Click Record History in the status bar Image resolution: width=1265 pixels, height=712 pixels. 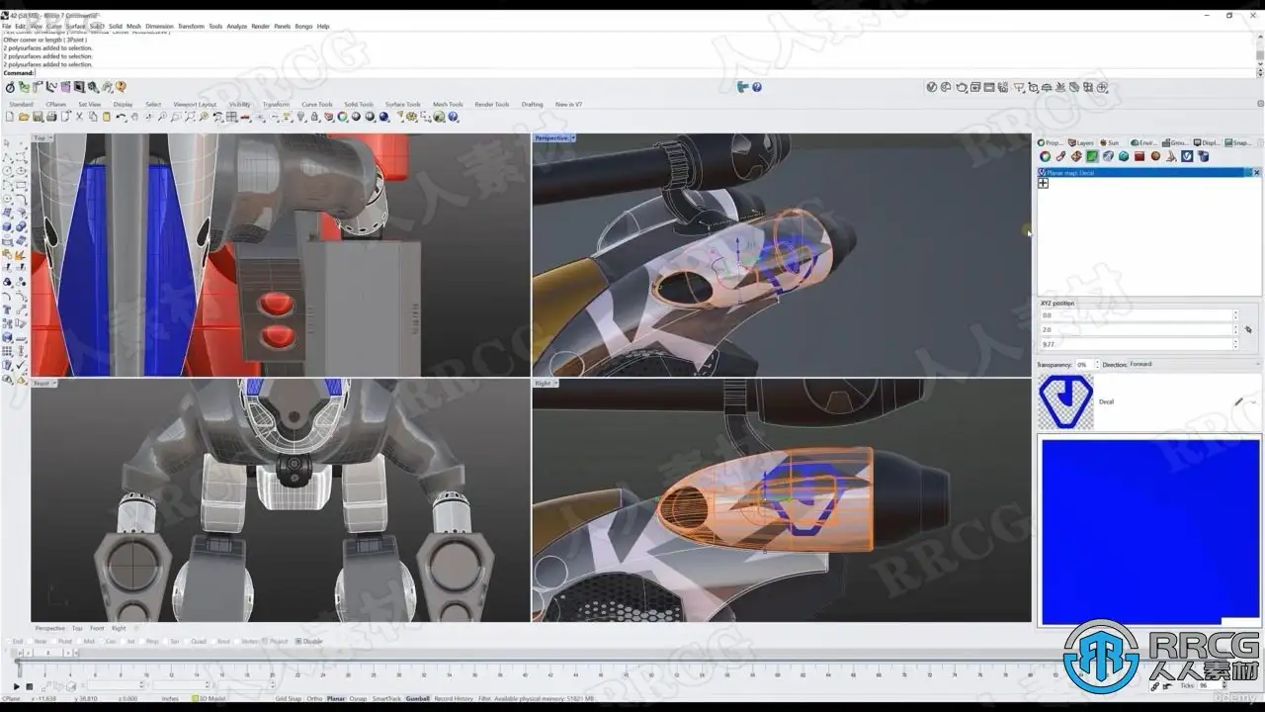point(454,698)
